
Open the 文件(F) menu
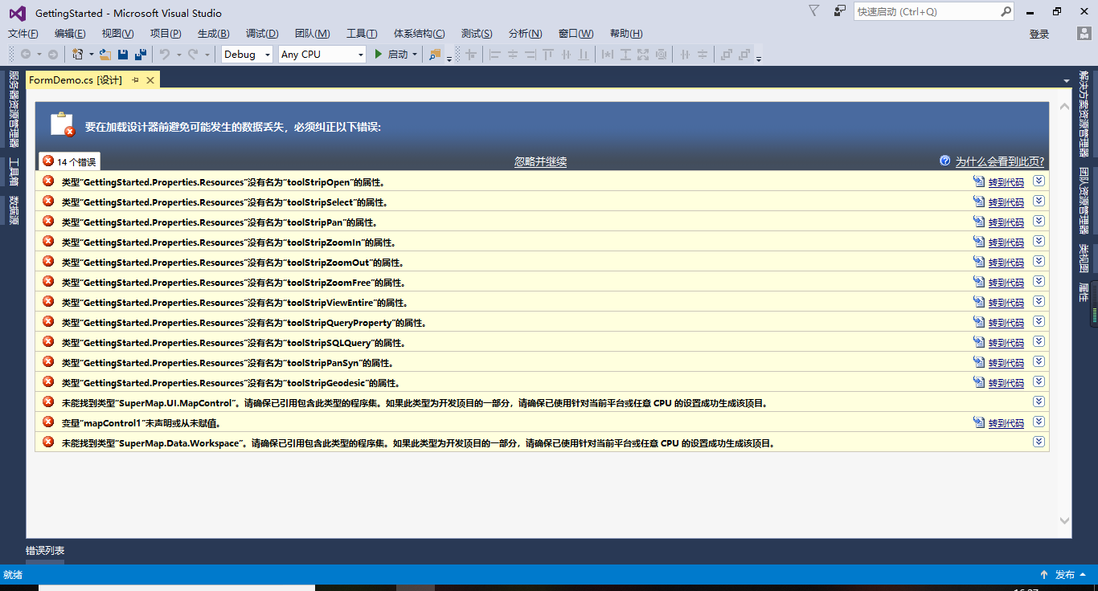(23, 34)
